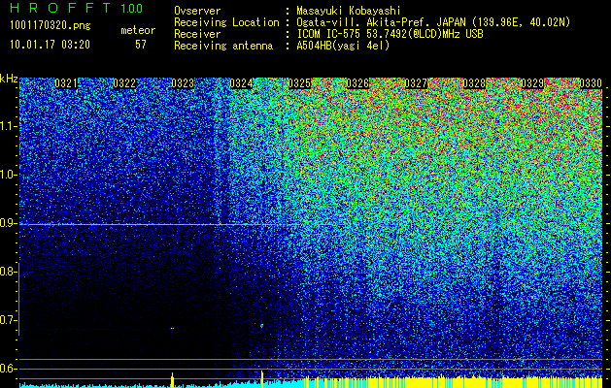Click the 0329 time marker label

tap(532, 83)
